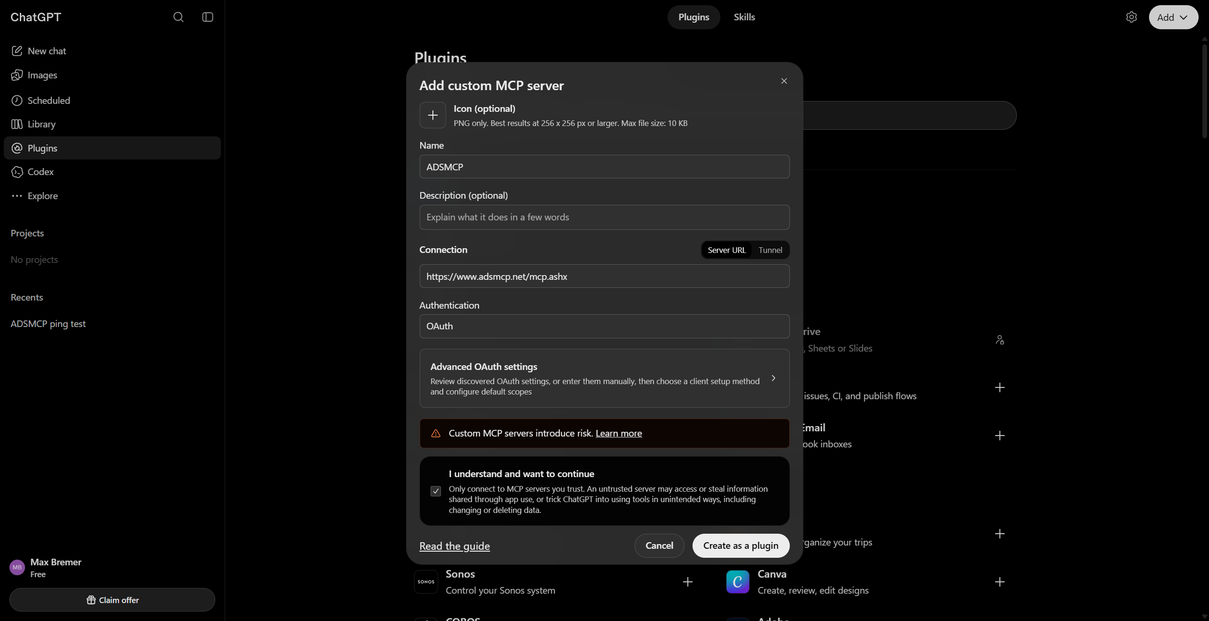
Task: Switch to the Skills tab
Action: (744, 17)
